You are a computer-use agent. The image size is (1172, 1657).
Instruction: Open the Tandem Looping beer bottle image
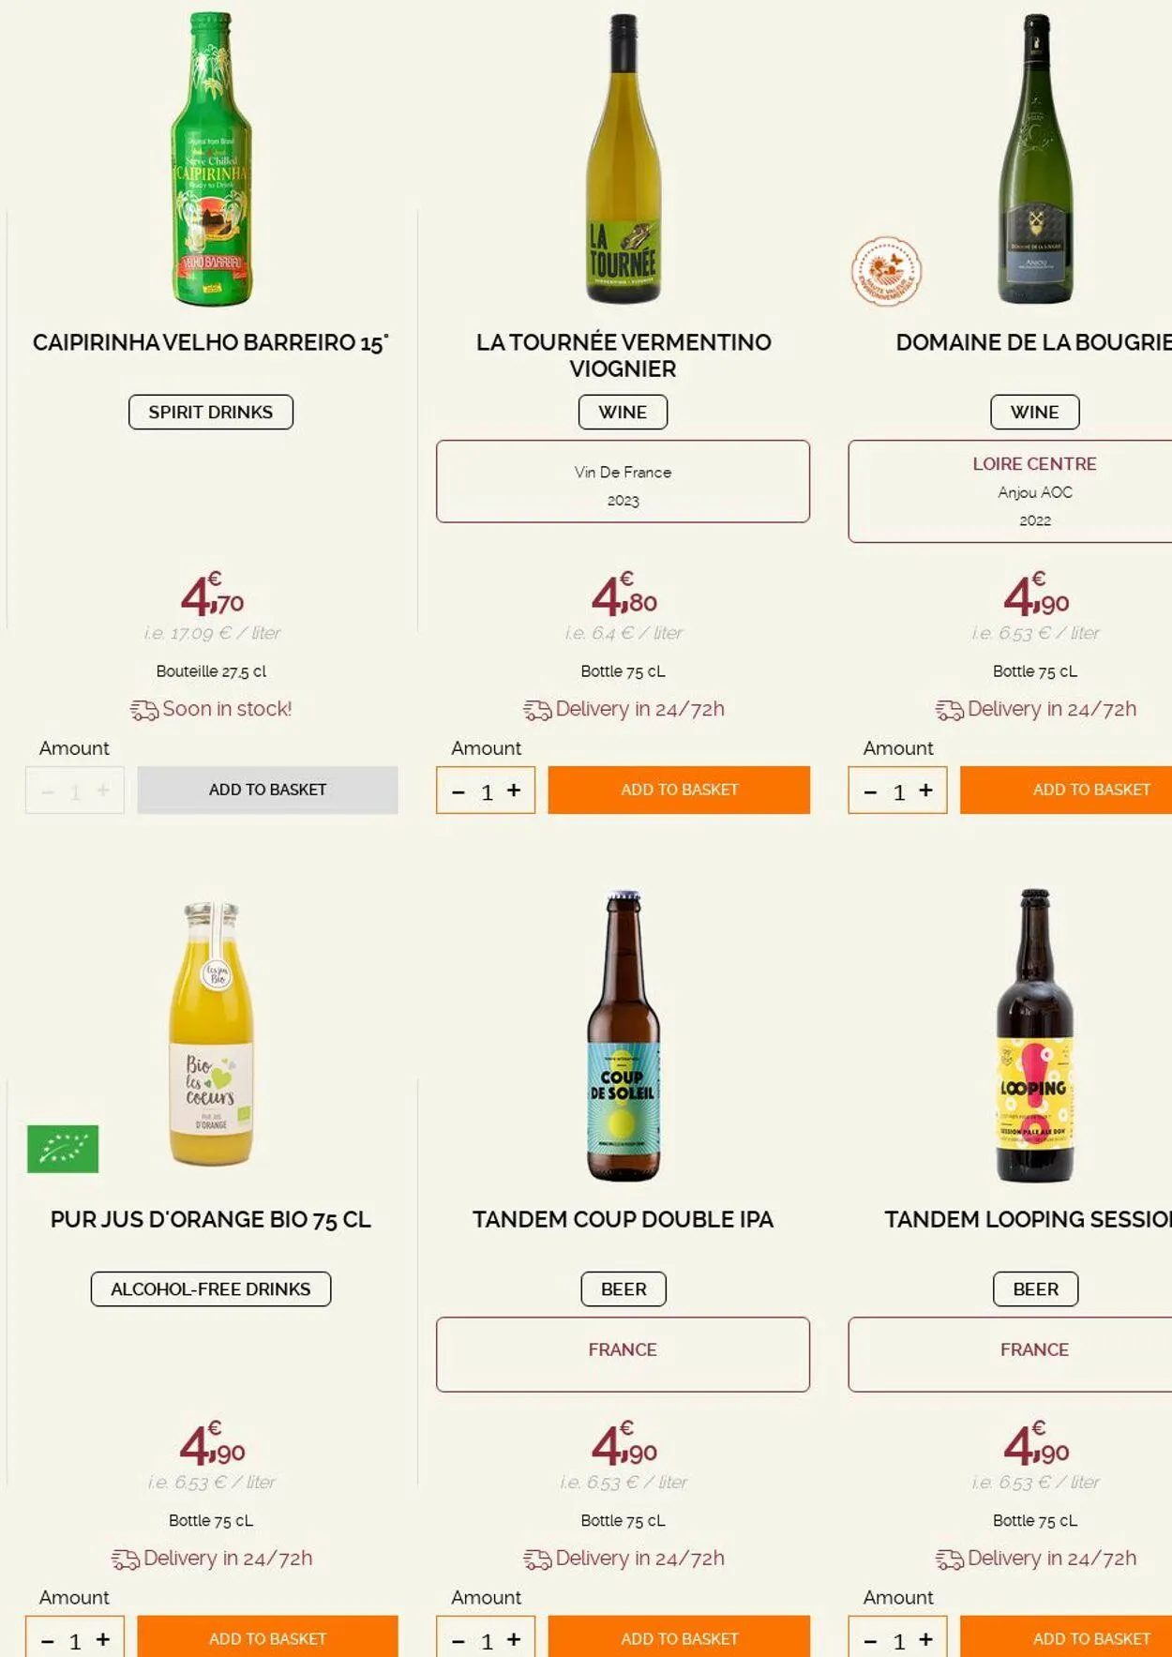click(x=1034, y=1036)
